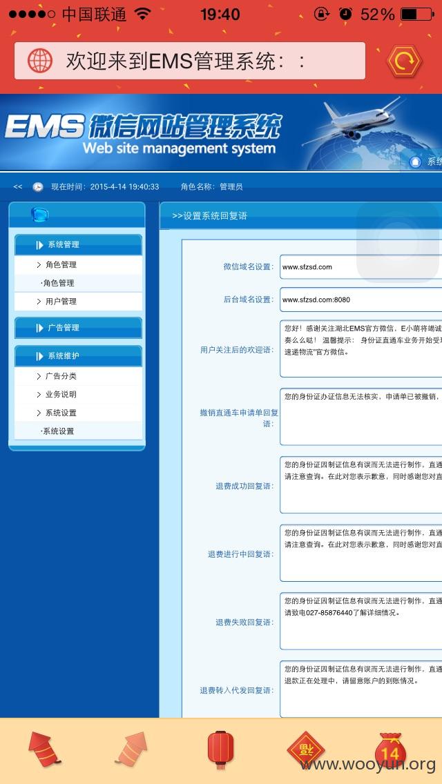Click the 微信域名设置 input field

coord(361,266)
